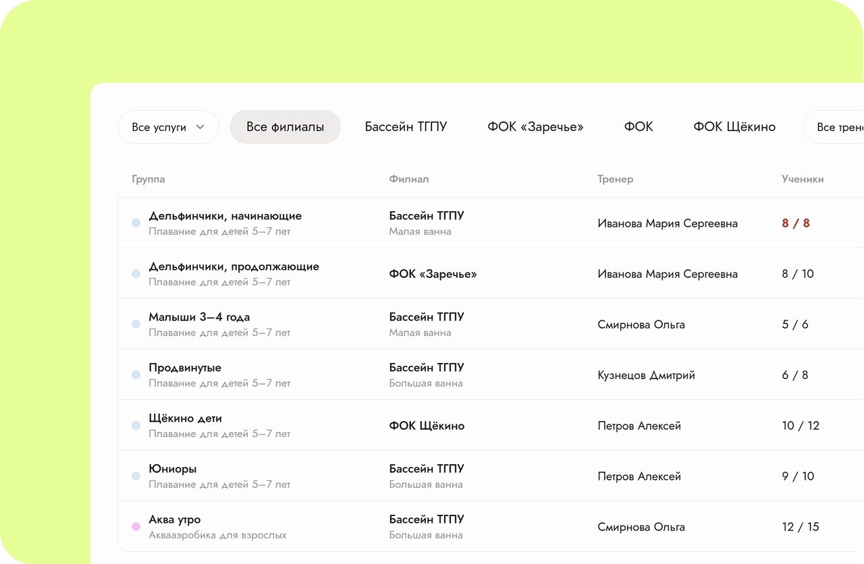864x564 pixels.
Task: Click the "10 / 12" student count
Action: click(x=801, y=426)
